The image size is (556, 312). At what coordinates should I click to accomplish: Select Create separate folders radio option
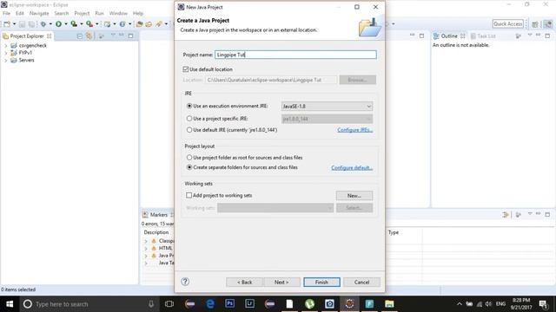coord(189,167)
